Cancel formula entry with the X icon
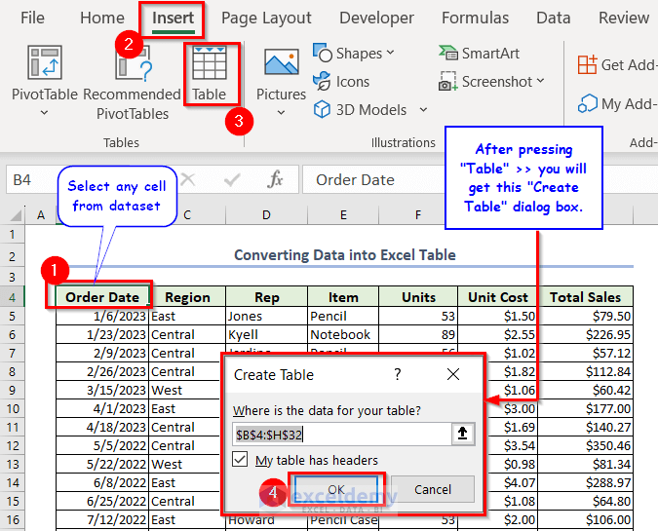This screenshot has width=658, height=531. coord(187,179)
